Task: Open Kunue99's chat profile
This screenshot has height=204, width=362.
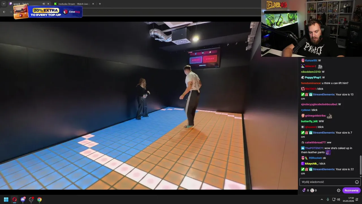Action: [311, 60]
